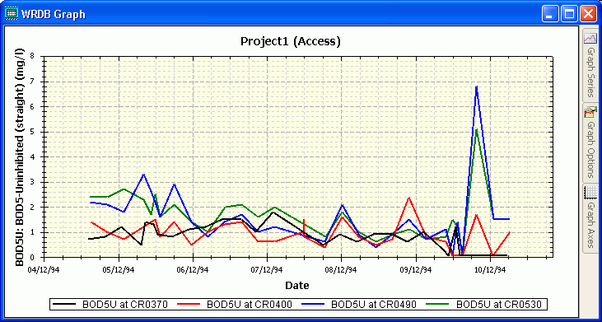Click the Graph Axes grid icon
Viewport: 602px width, 322px height.
click(x=590, y=192)
